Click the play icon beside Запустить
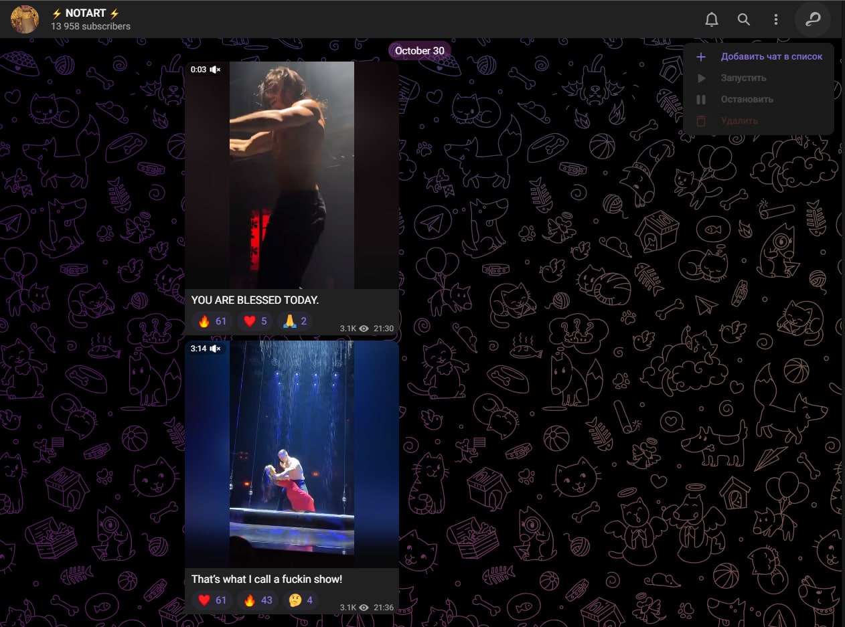 click(x=701, y=78)
